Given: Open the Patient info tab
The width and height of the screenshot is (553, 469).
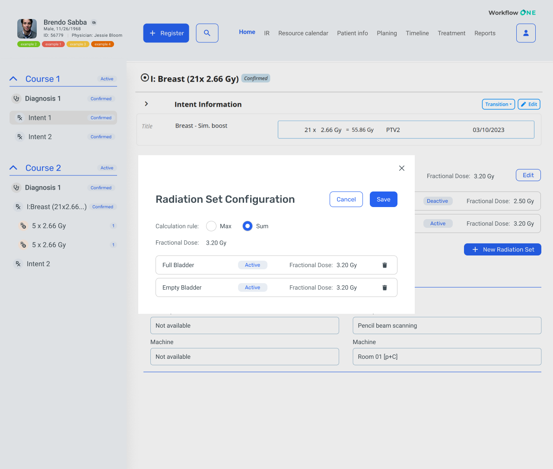Looking at the screenshot, I should pos(353,33).
